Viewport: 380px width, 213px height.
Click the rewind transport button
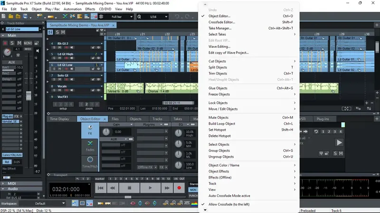[113, 187]
